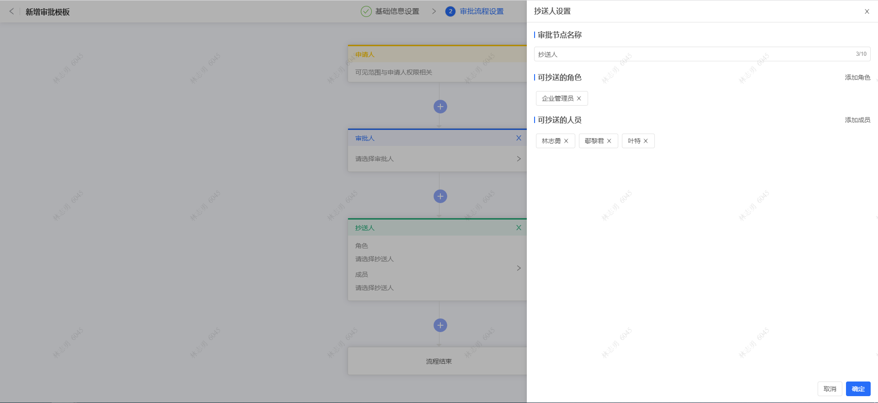Viewport: 878px width, 403px height.
Task: Remove the 企业管理员 role tag
Action: click(579, 98)
